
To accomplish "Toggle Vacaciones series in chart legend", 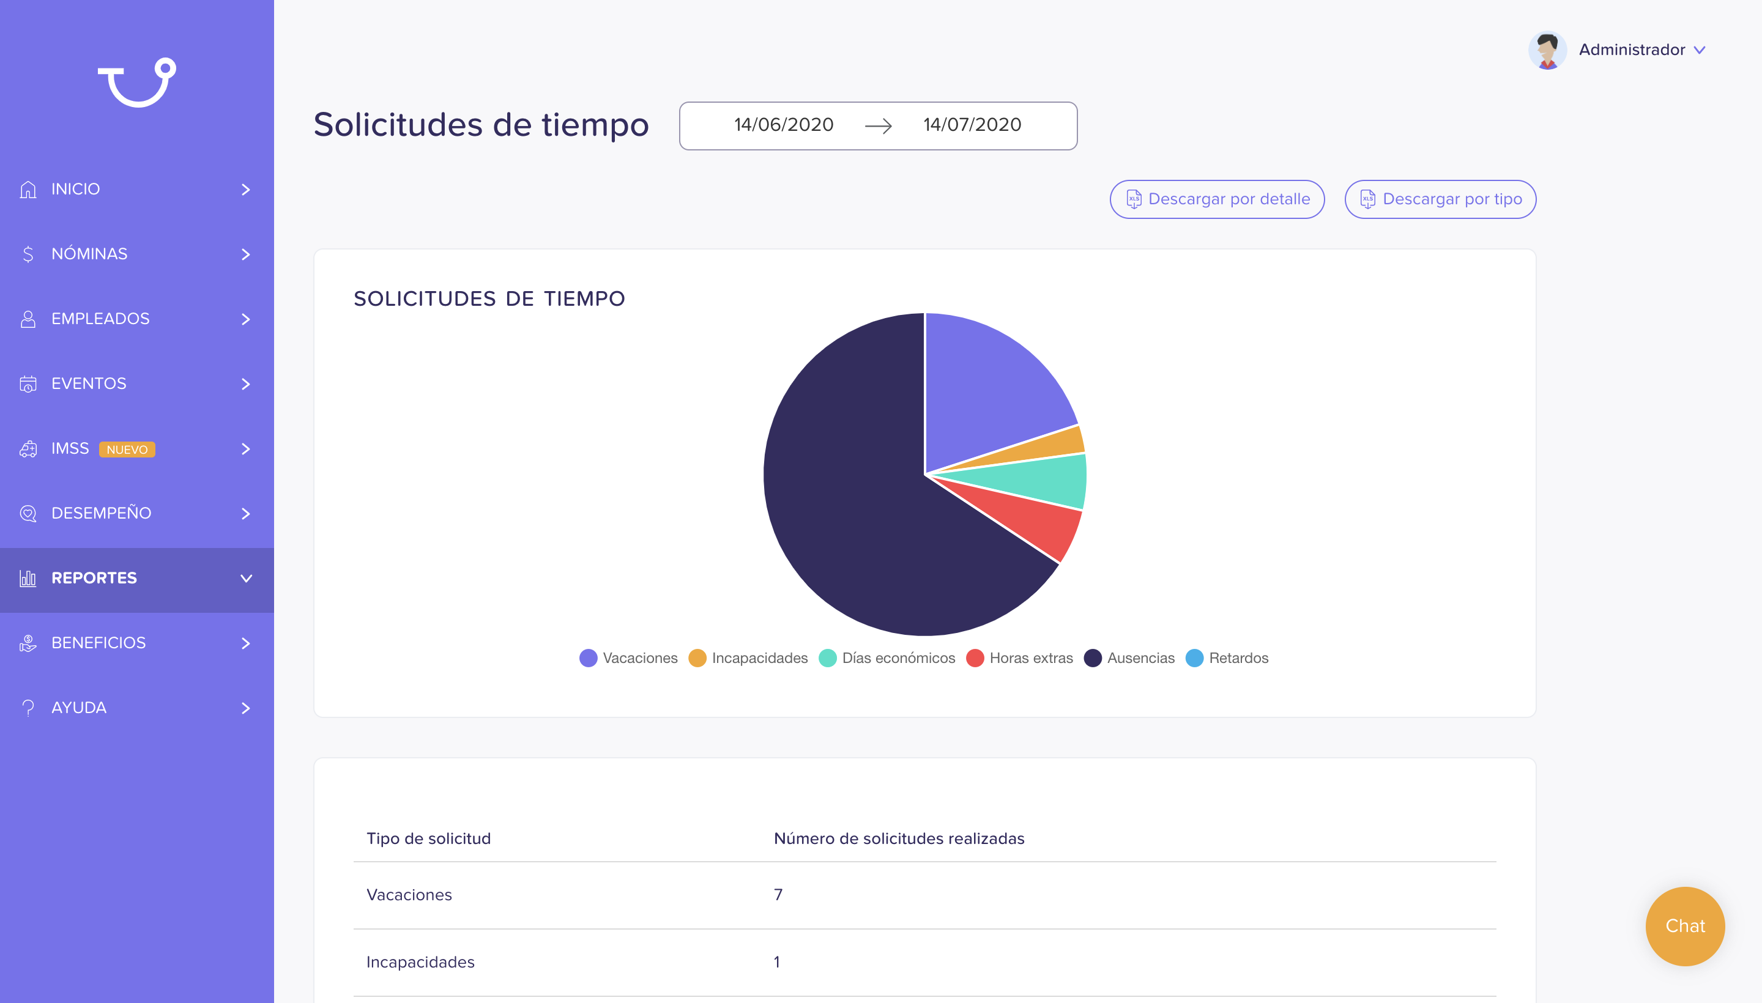I will pyautogui.click(x=628, y=658).
